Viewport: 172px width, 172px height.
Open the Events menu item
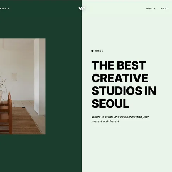5,8
